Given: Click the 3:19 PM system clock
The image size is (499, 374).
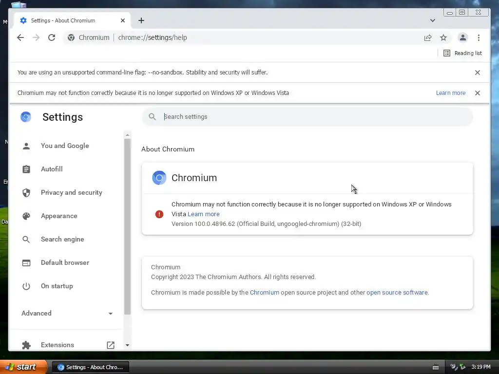Looking at the screenshot, I should click(x=481, y=367).
